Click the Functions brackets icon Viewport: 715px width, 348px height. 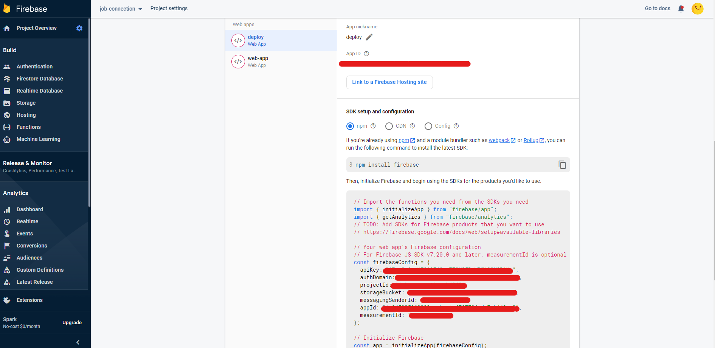coord(7,127)
